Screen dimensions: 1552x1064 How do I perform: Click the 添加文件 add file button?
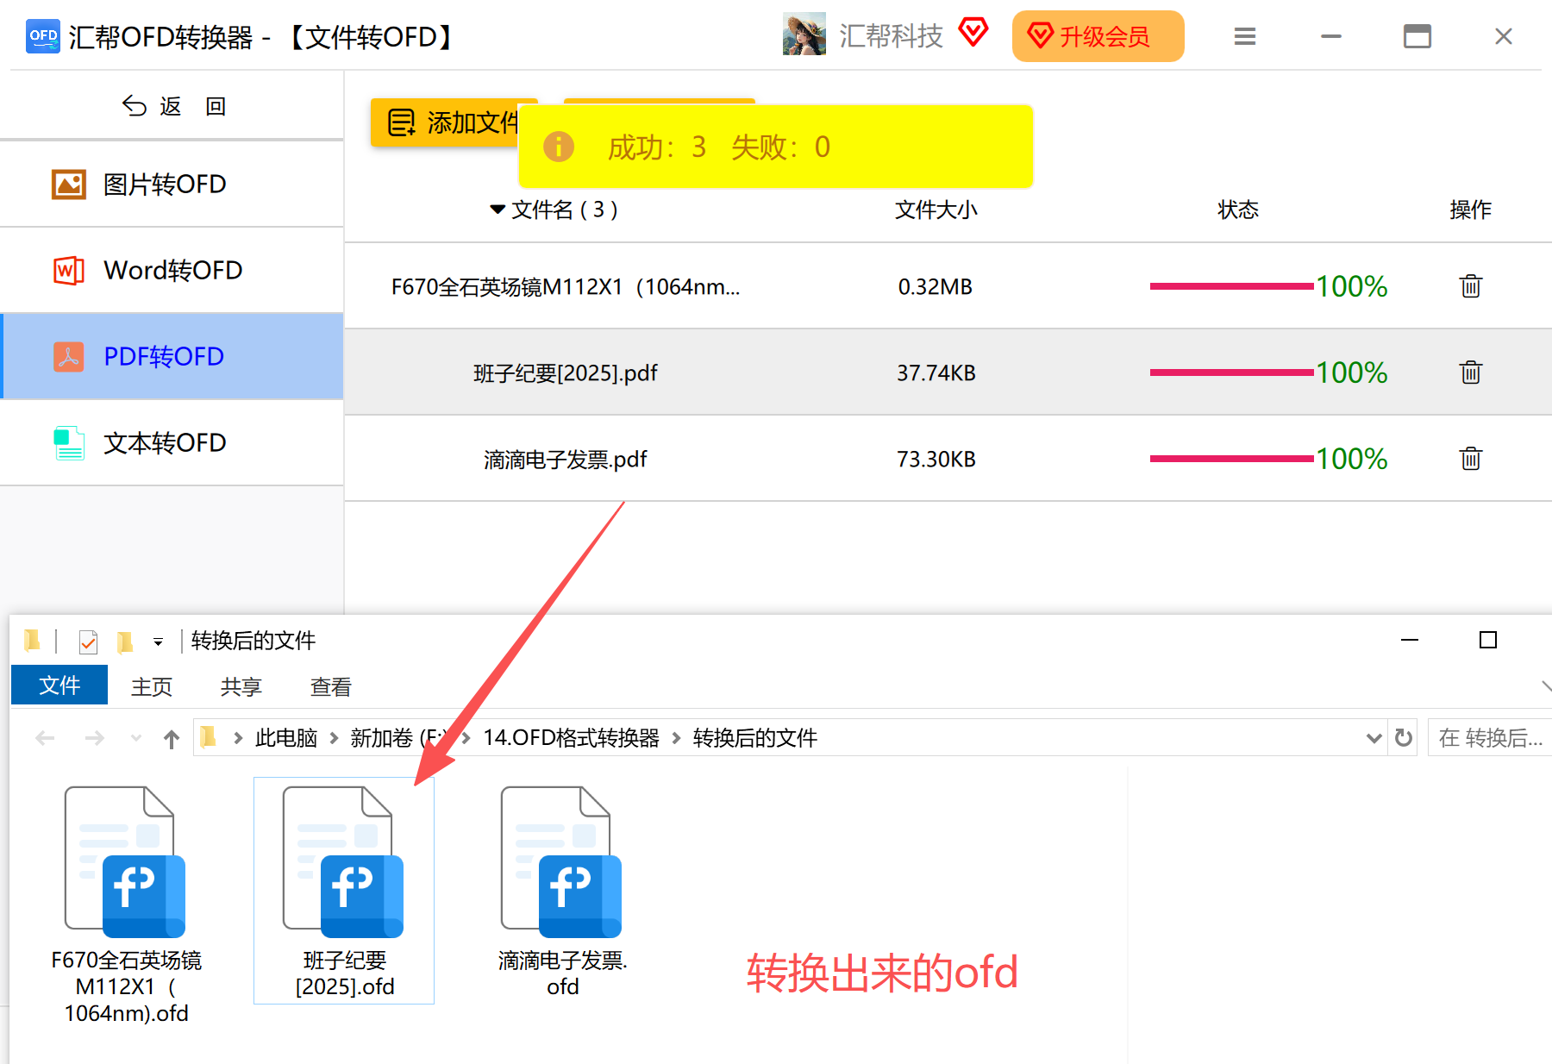(x=445, y=122)
